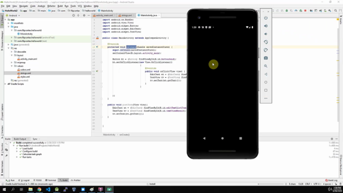Open emulator extended controls three dots
The image size is (343, 193).
click(x=266, y=98)
